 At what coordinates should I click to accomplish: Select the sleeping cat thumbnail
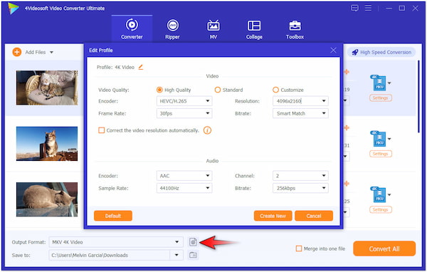[x=47, y=199]
